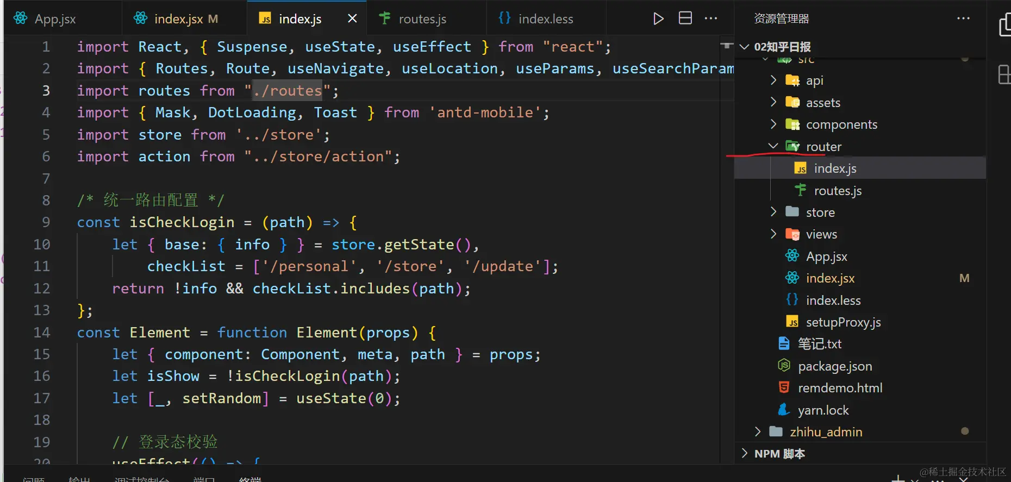The width and height of the screenshot is (1011, 482).
Task: Click the zhihu_admin folder icon
Action: [776, 431]
